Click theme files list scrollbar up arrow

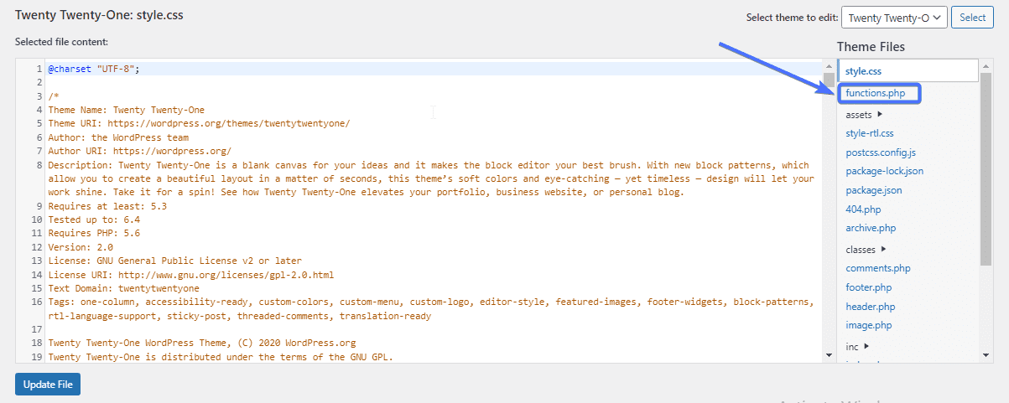[986, 66]
